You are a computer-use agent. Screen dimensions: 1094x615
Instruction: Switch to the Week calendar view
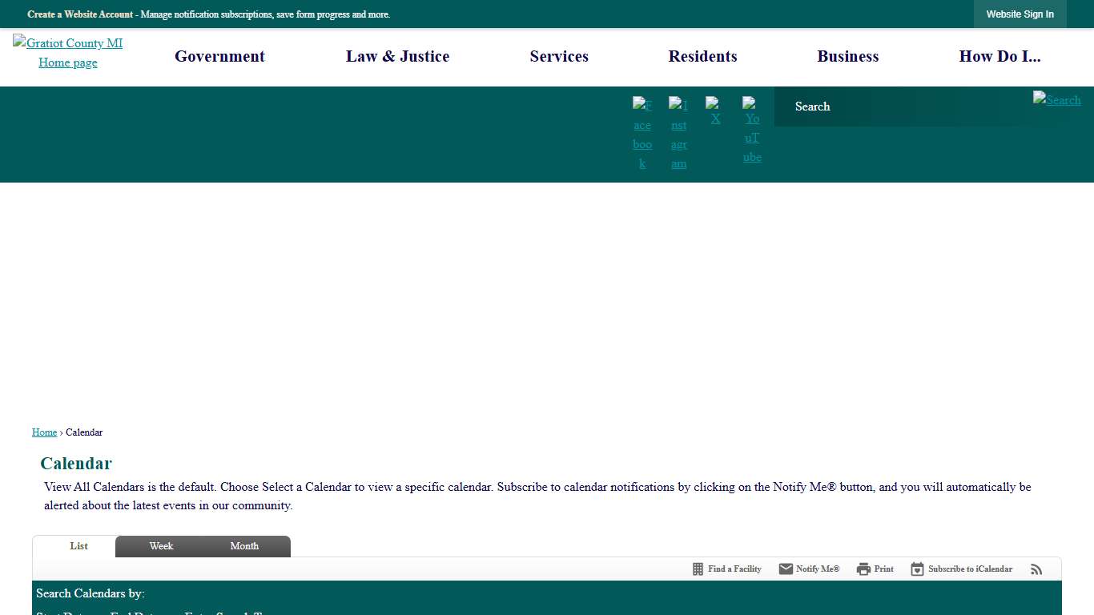161,546
